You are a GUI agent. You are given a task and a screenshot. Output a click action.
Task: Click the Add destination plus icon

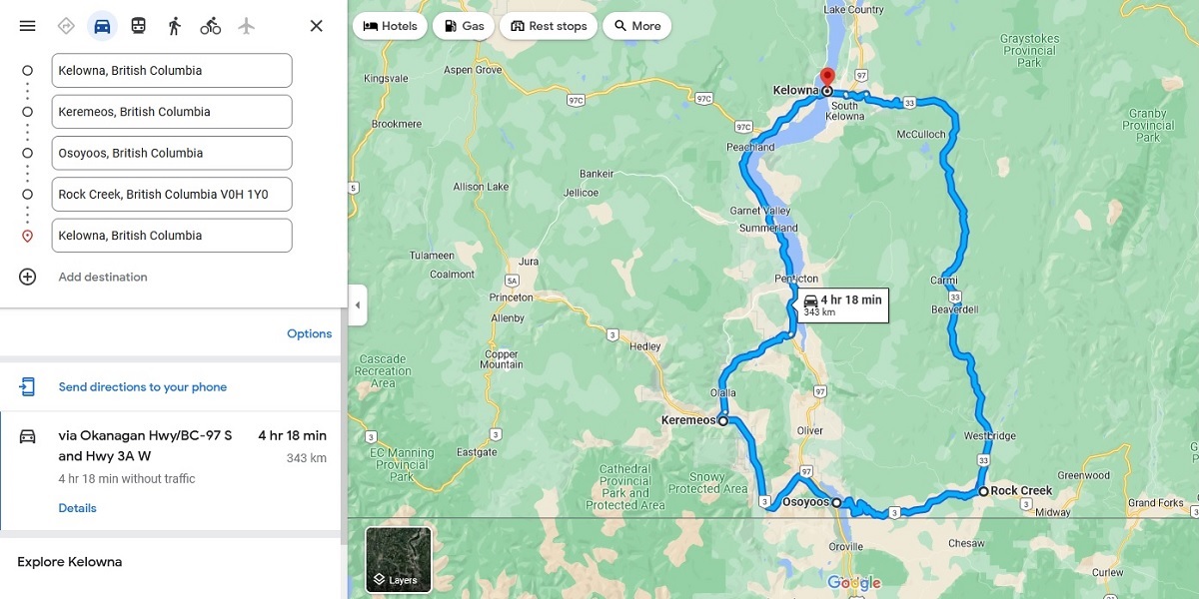[x=27, y=277]
